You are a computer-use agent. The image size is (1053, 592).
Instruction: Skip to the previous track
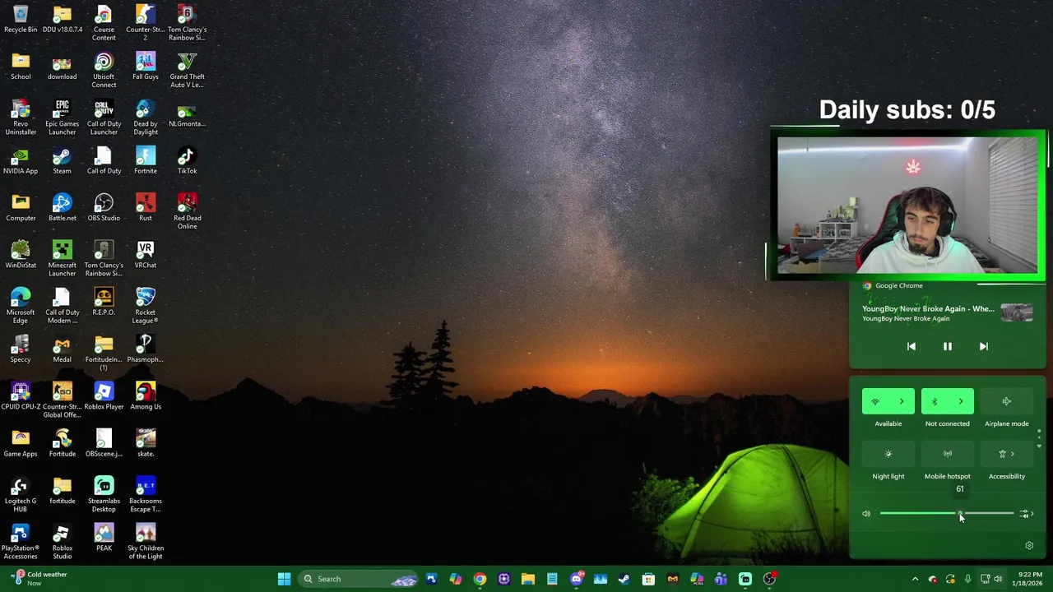912,346
